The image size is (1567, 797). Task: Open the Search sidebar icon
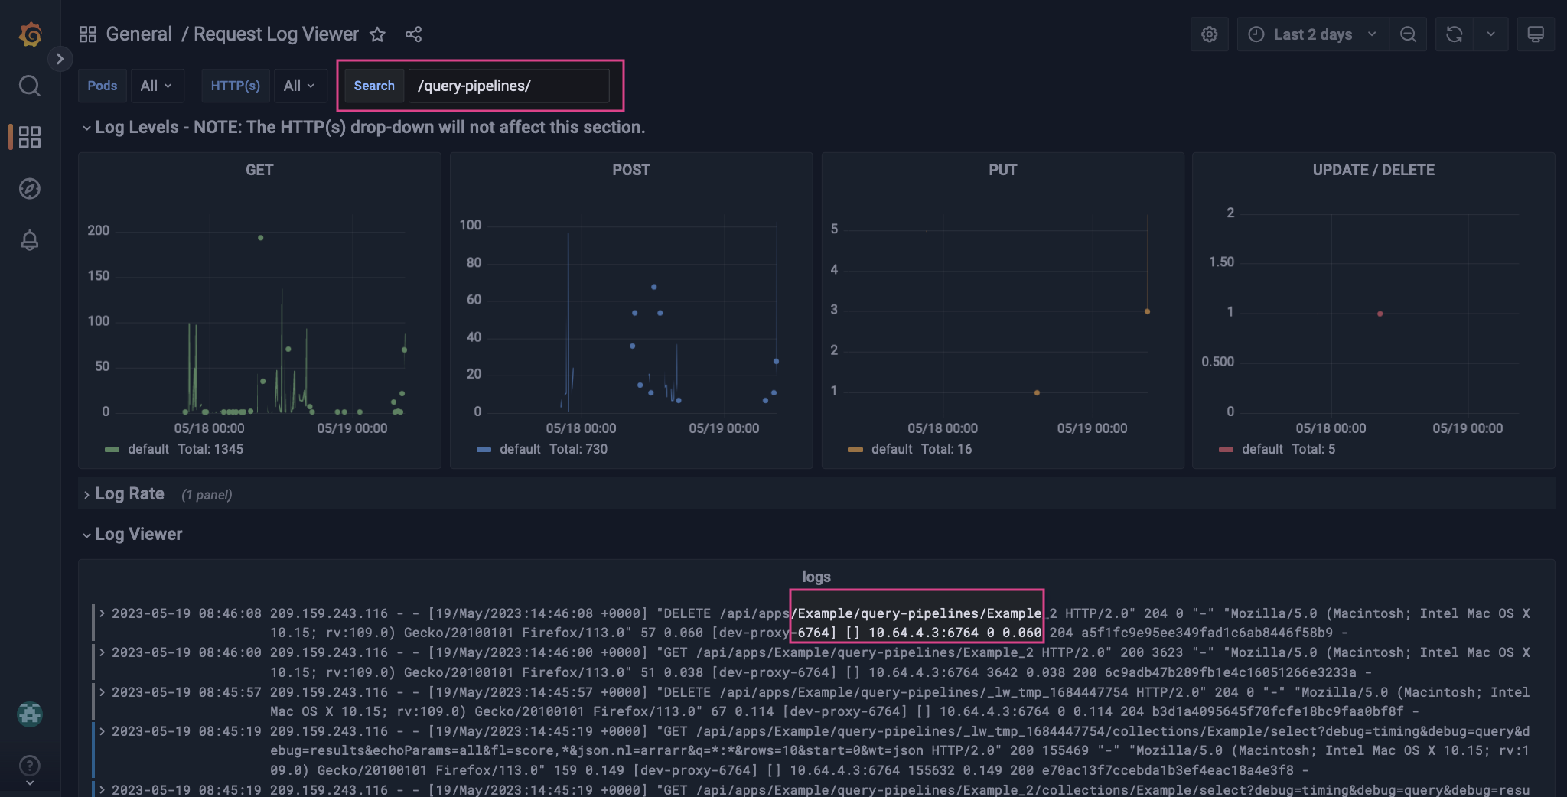click(x=30, y=86)
